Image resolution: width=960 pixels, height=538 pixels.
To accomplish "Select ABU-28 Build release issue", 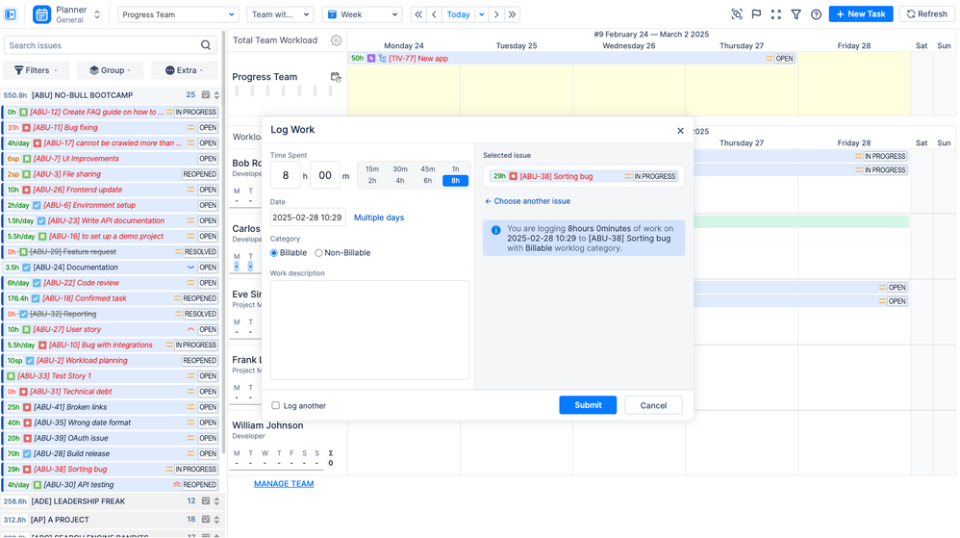I will [x=111, y=453].
